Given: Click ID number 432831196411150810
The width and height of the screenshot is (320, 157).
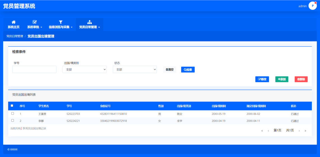Looking at the screenshot, I should 113,114.
